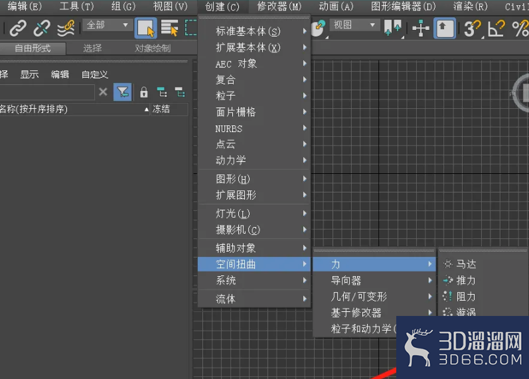This screenshot has height=379, width=529.
Task: Expand the 粒子 submenu
Action: pos(254,96)
